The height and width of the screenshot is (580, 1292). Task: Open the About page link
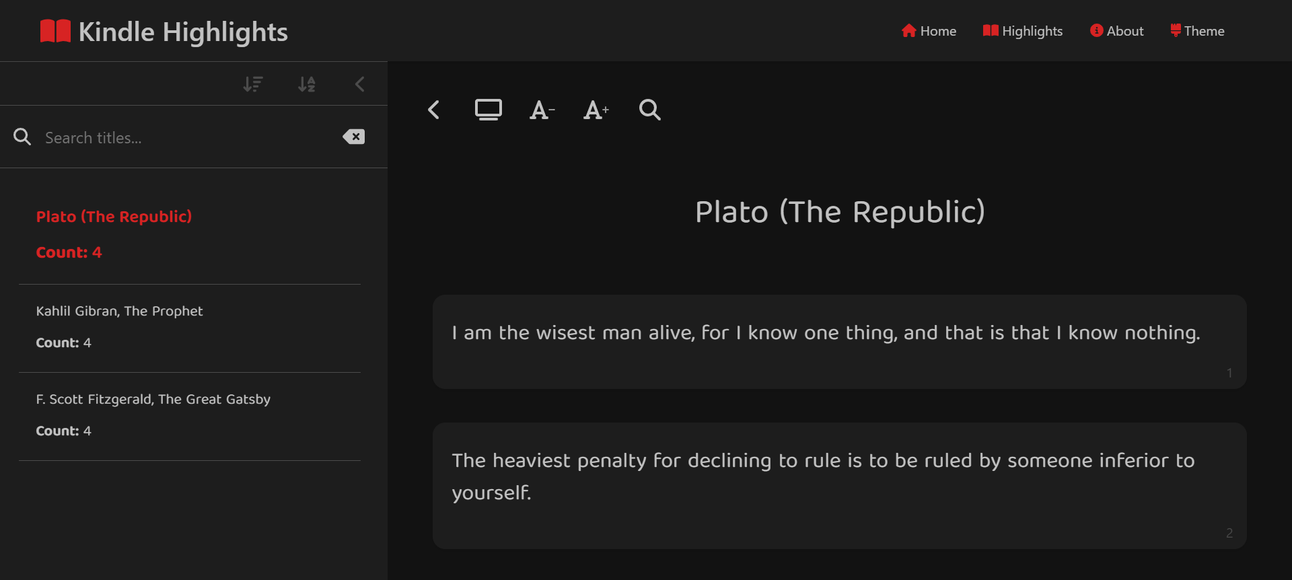[x=1117, y=31]
